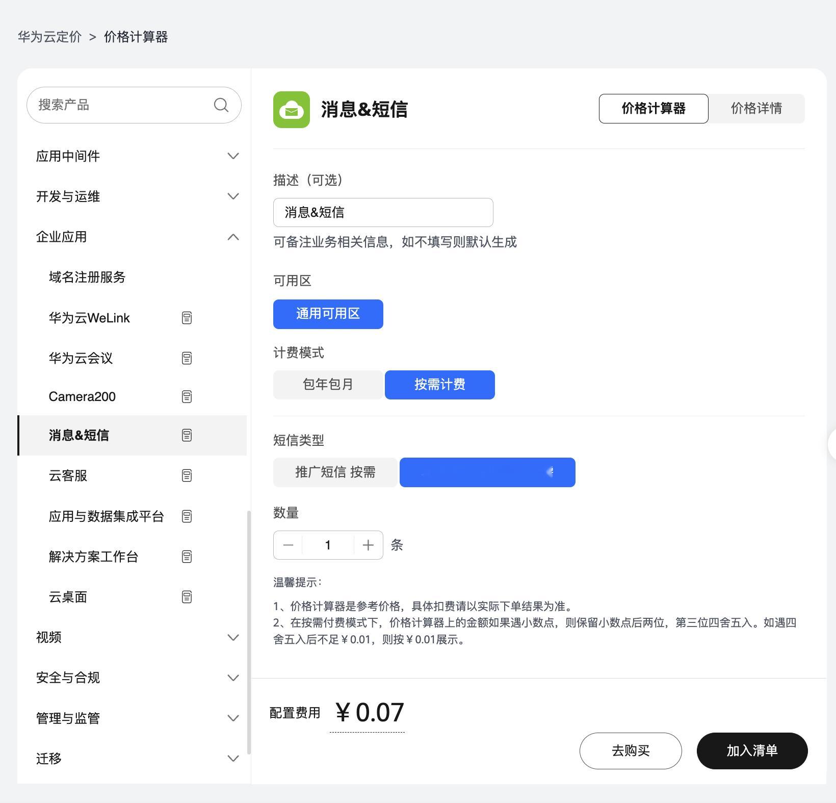This screenshot has height=803, width=836.
Task: Click the search magnifier icon
Action: click(221, 105)
